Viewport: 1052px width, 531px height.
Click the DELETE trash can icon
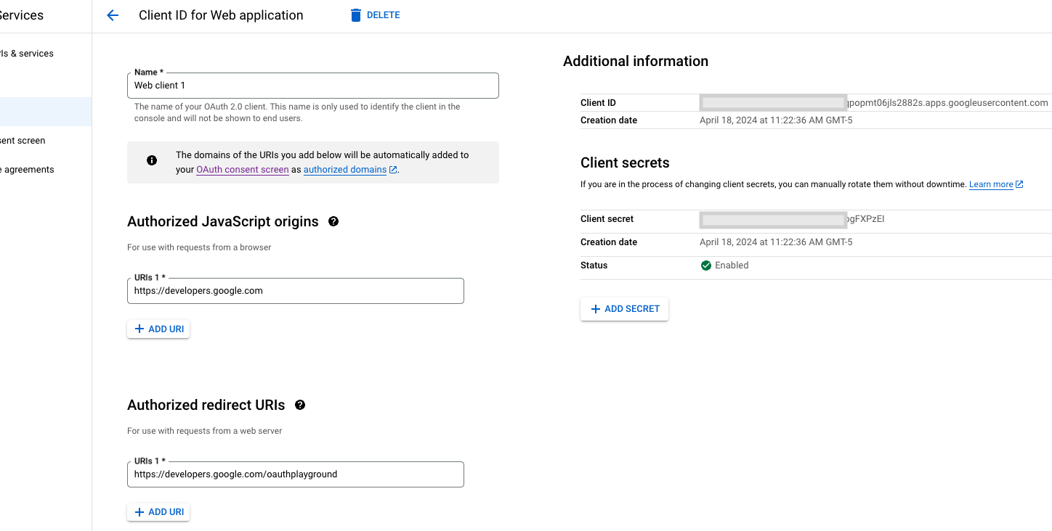click(x=356, y=15)
